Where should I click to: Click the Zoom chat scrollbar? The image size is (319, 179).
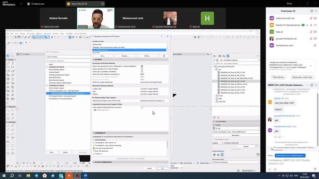click(318, 120)
